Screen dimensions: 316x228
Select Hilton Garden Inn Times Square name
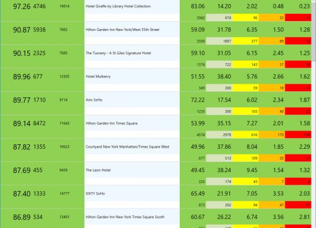(x=112, y=123)
